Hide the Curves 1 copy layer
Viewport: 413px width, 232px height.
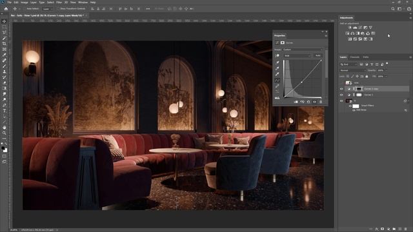coord(341,89)
